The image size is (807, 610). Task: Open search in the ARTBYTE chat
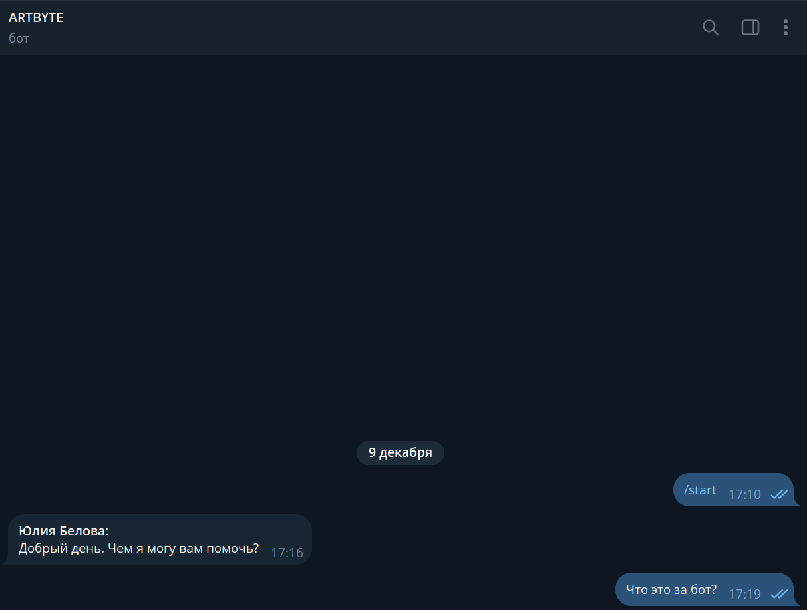point(711,27)
